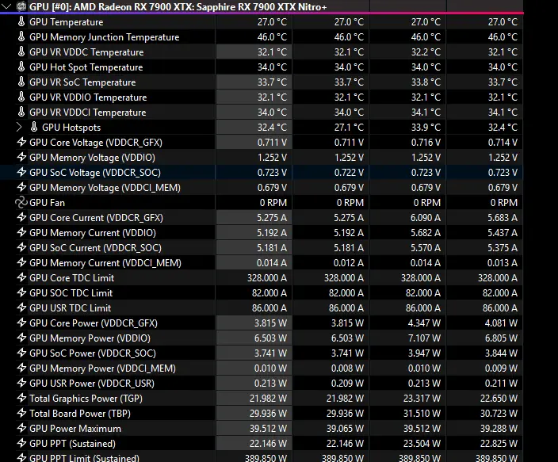Click bolt icon for GPU Memory Voltage (VDDCI_MEM)
558x462 pixels.
21,187
